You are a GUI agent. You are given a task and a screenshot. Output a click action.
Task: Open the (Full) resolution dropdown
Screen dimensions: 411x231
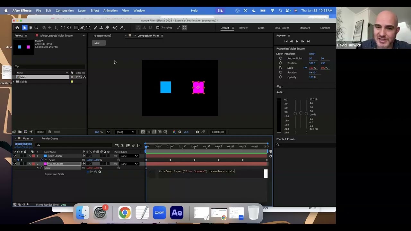[x=126, y=132]
